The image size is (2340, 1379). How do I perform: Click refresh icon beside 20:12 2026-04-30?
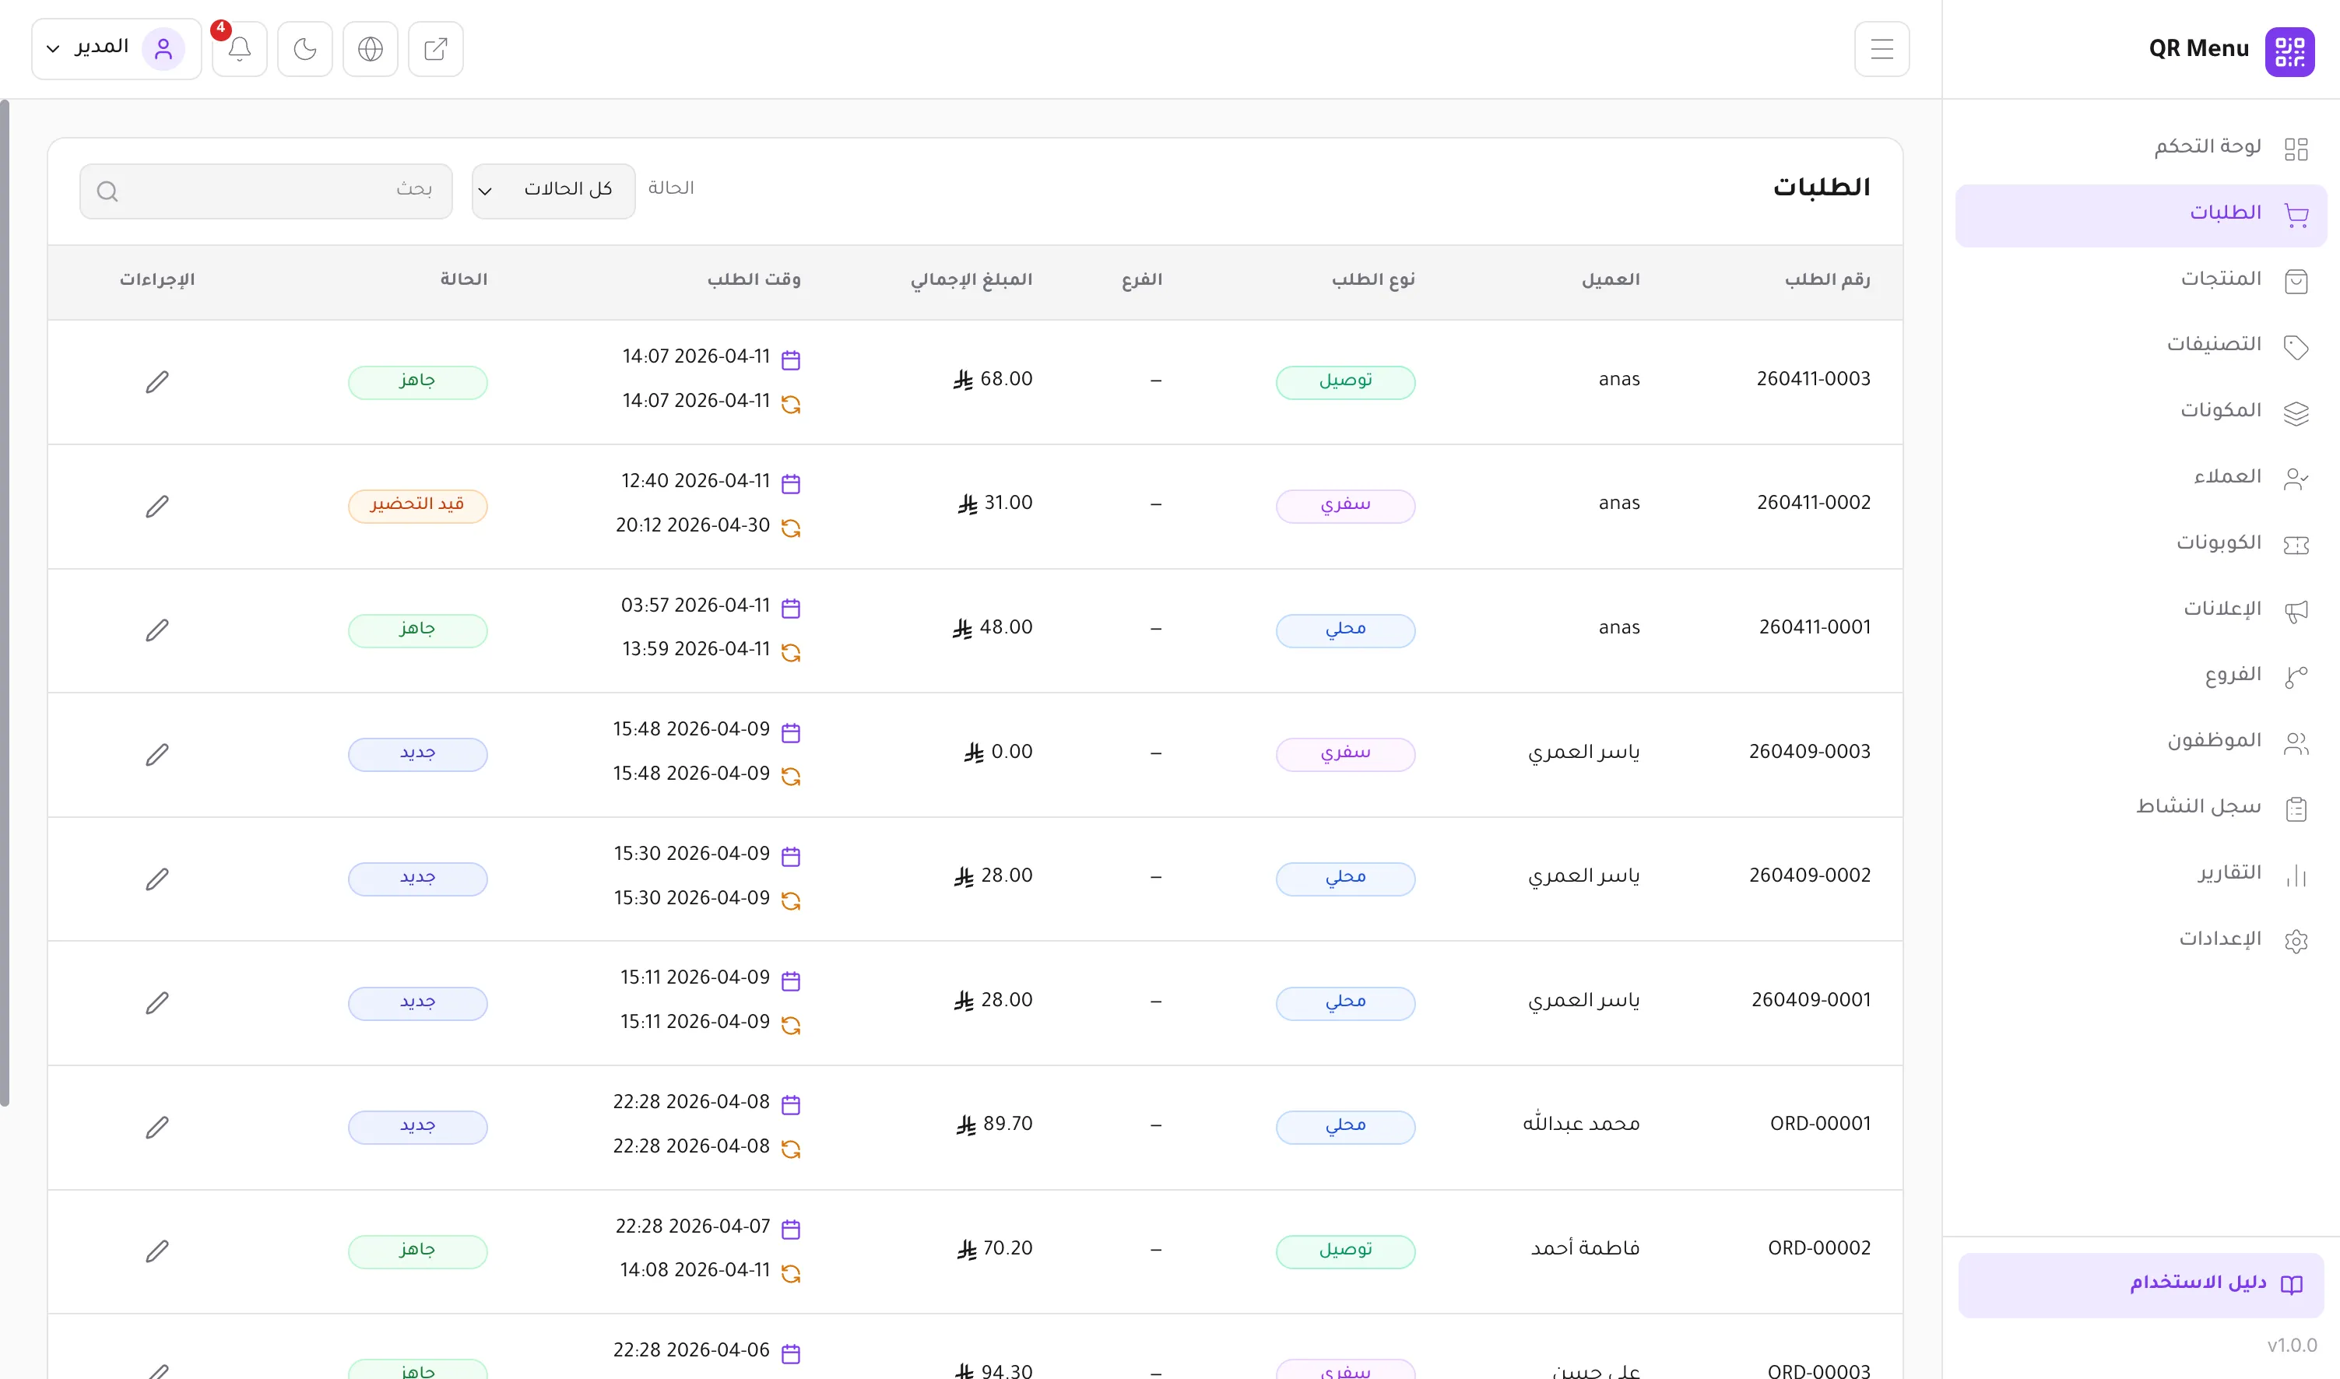(x=791, y=528)
